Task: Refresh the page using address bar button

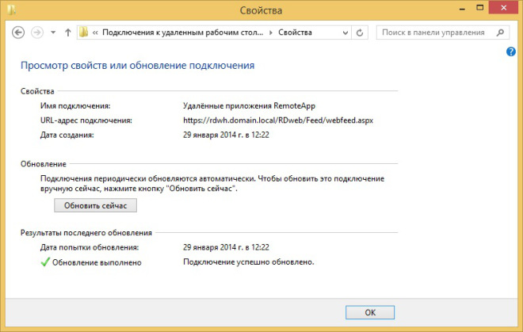Action: point(361,33)
